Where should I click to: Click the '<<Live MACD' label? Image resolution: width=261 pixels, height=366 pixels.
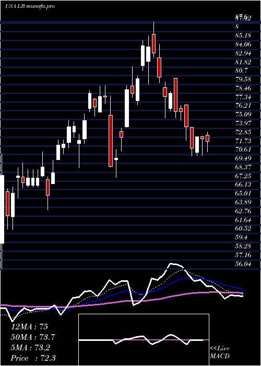coord(220,352)
